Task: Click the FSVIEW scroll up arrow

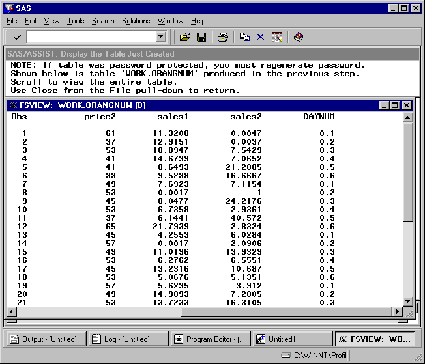Action: tap(407, 117)
